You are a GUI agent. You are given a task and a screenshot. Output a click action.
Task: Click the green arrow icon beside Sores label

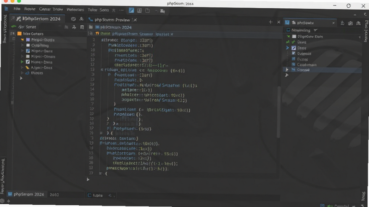pyautogui.click(x=14, y=27)
